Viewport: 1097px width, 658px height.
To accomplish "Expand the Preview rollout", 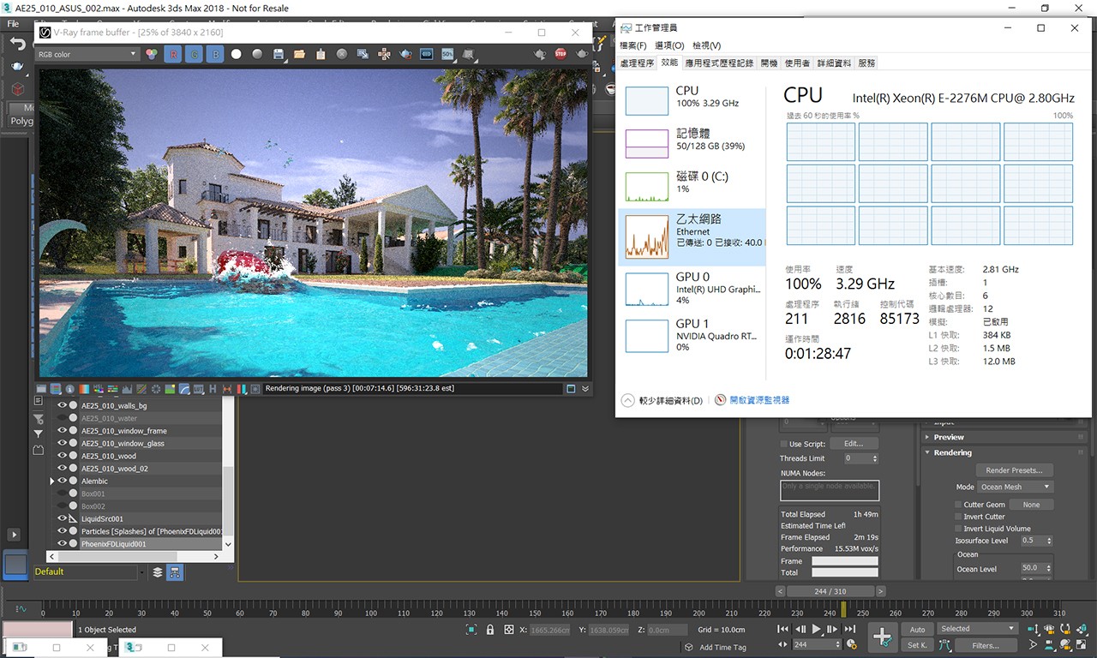I will pyautogui.click(x=928, y=437).
